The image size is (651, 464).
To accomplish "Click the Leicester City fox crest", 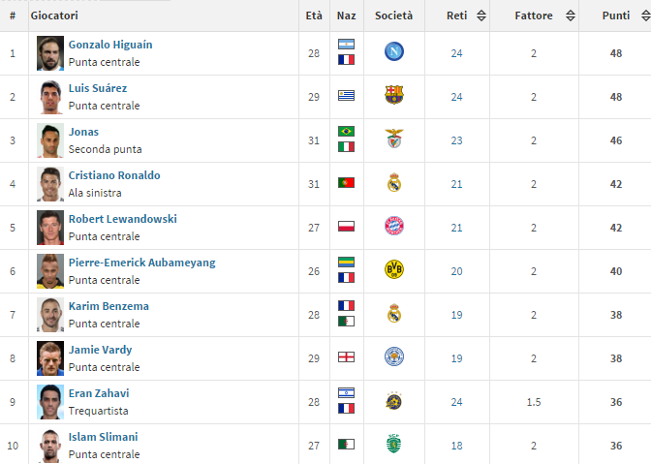I will tap(394, 356).
